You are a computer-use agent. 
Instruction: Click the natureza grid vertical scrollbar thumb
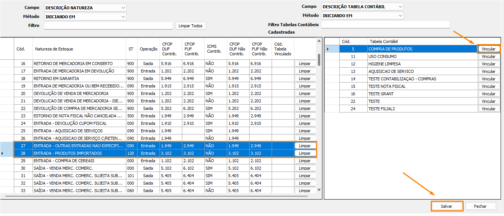click(x=319, y=59)
